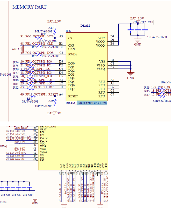Select the VCC pin name

[102, 38]
